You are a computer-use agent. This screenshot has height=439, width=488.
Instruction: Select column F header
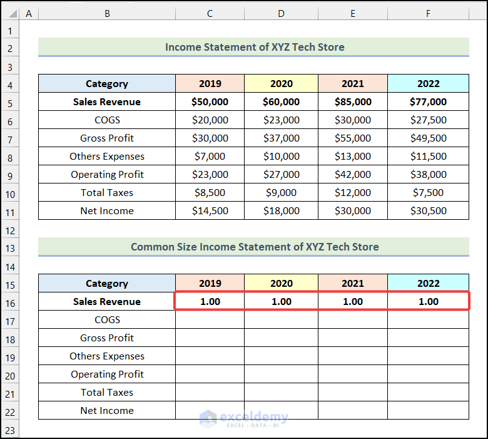pyautogui.click(x=428, y=13)
